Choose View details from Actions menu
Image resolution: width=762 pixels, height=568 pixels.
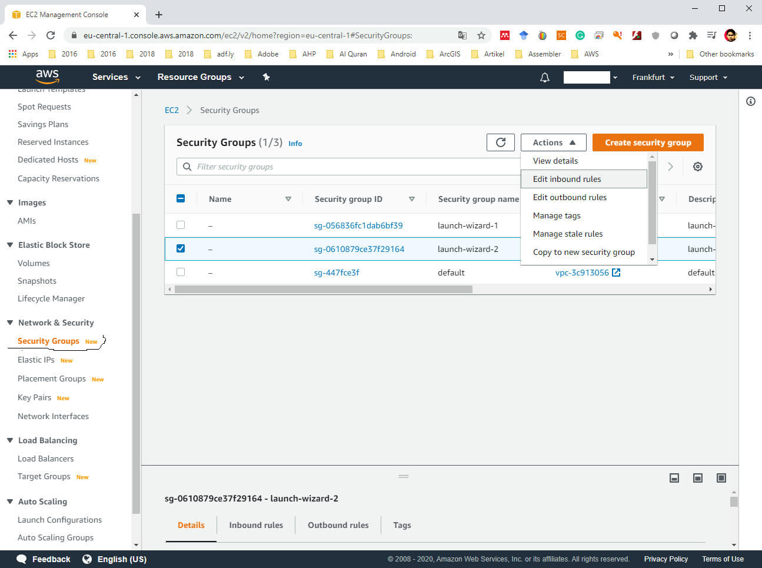(x=584, y=161)
